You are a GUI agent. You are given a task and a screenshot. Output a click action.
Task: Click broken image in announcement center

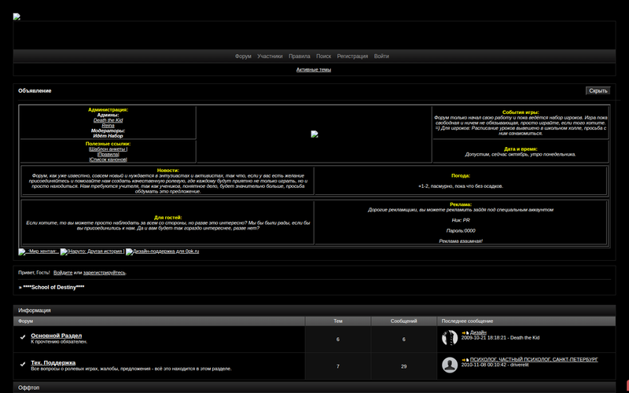coord(314,134)
